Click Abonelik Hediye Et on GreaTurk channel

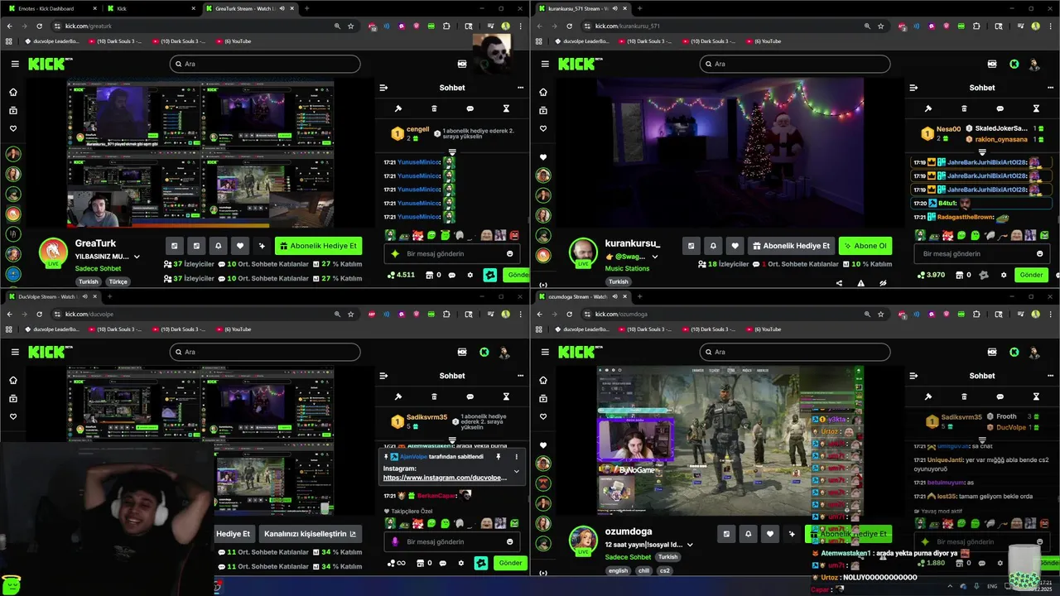pyautogui.click(x=319, y=246)
